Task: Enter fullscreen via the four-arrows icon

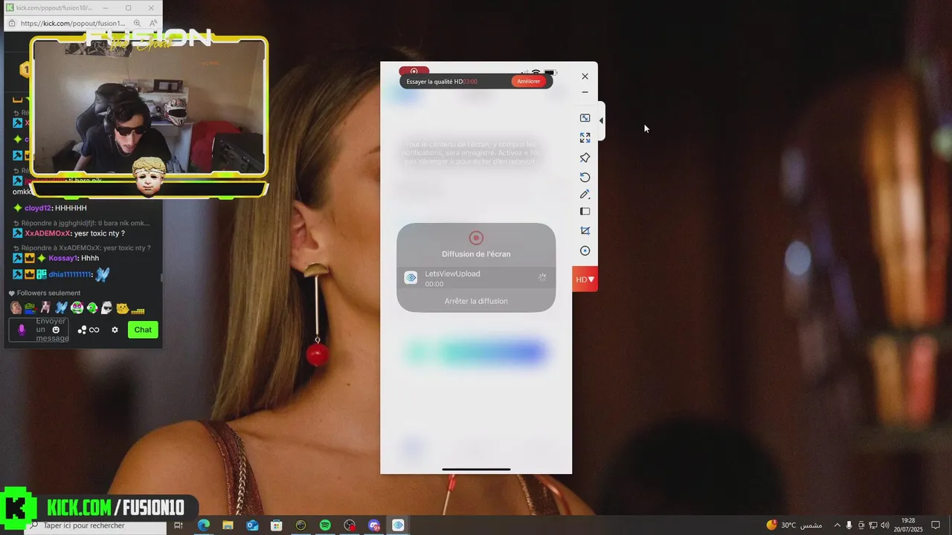Action: click(585, 137)
